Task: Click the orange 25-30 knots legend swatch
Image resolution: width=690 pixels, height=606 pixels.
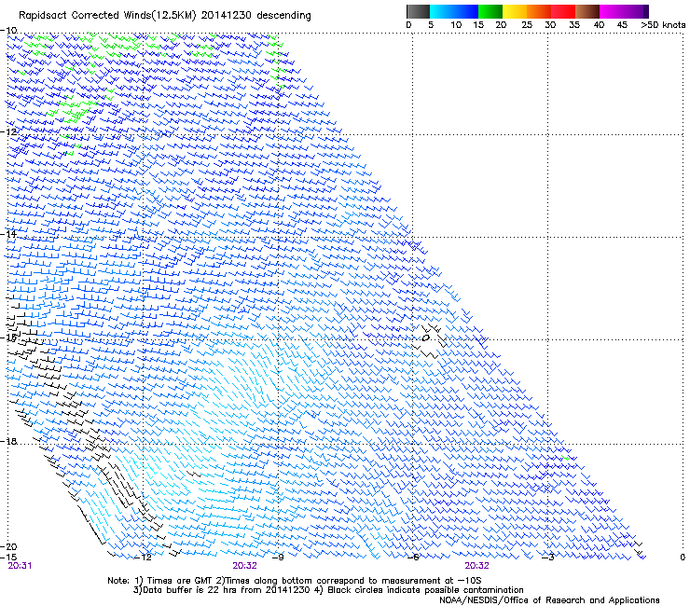Action: coord(539,11)
